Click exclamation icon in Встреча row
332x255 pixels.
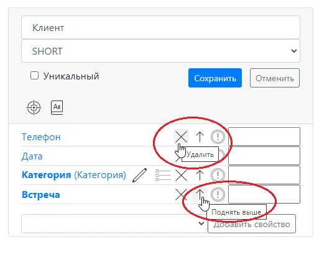[x=218, y=194]
